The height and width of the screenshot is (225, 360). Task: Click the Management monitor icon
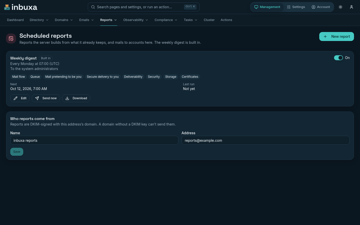point(256,7)
